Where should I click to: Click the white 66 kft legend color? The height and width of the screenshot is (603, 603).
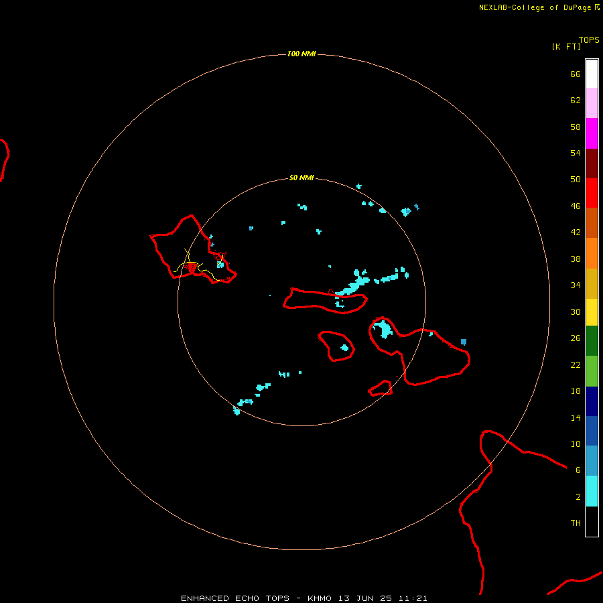pyautogui.click(x=592, y=74)
